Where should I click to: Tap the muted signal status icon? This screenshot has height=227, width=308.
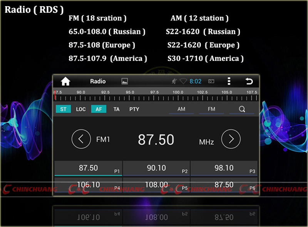coord(174,81)
